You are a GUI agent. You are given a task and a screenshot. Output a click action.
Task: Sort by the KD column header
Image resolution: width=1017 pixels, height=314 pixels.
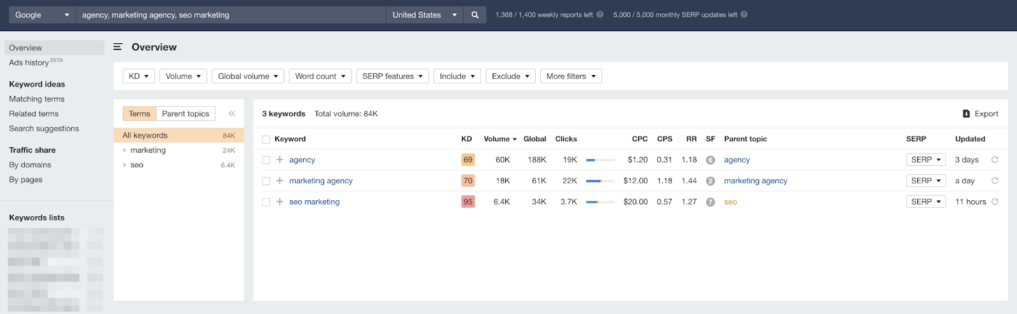click(x=467, y=139)
